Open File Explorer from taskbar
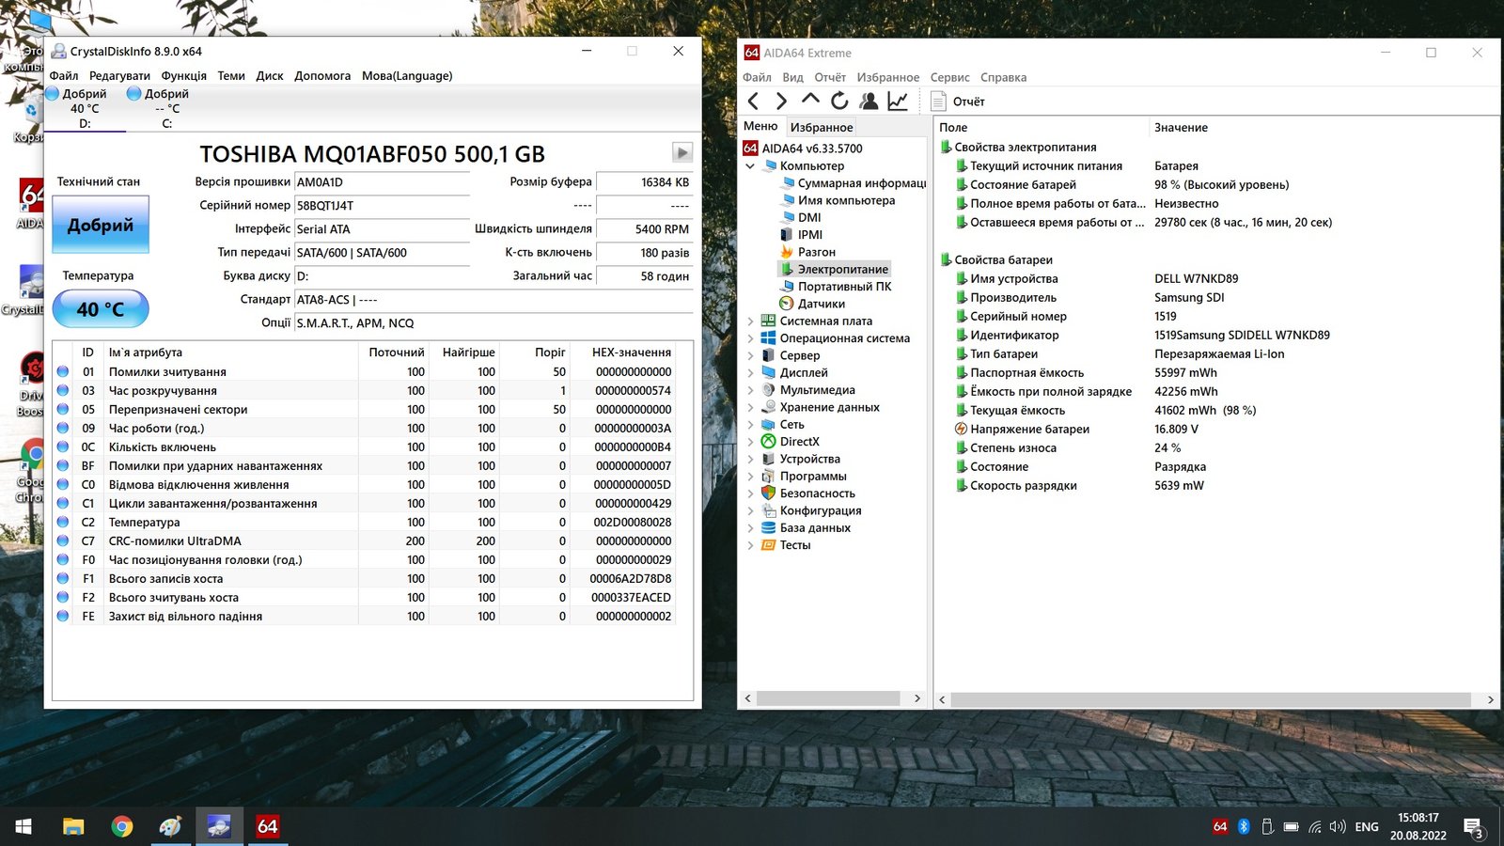This screenshot has height=846, width=1504. pos(73,826)
